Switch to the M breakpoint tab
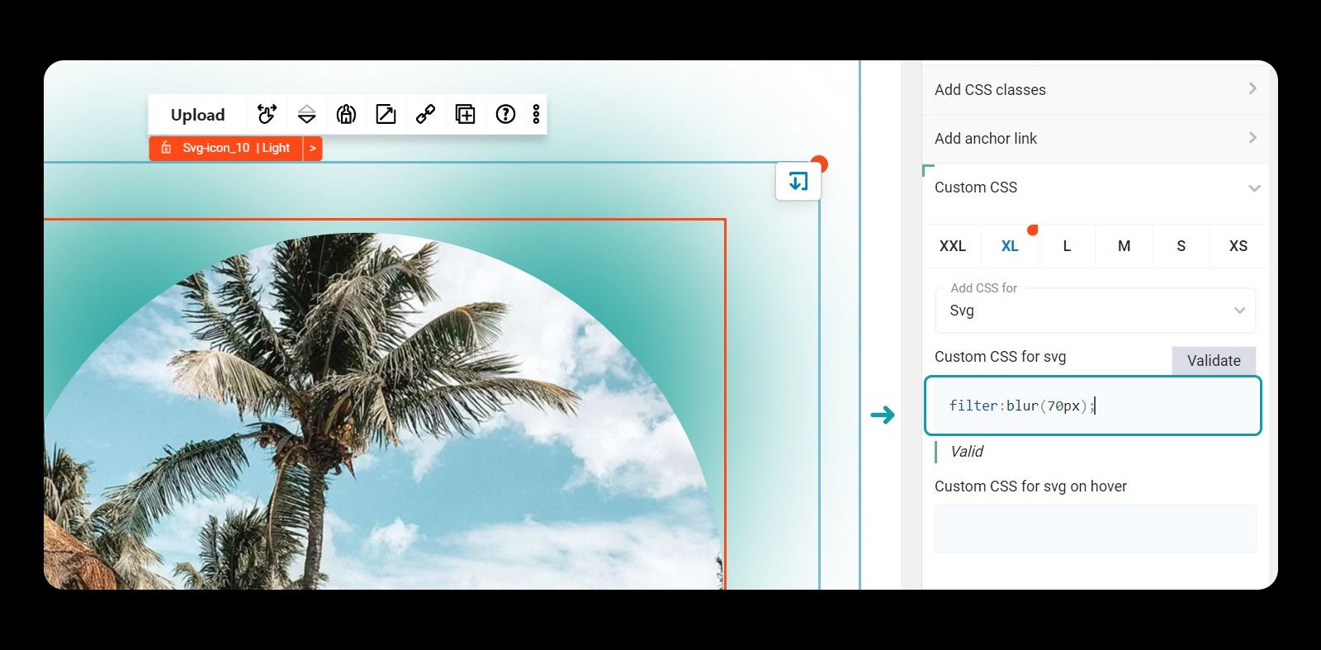Image resolution: width=1321 pixels, height=650 pixels. coord(1124,246)
